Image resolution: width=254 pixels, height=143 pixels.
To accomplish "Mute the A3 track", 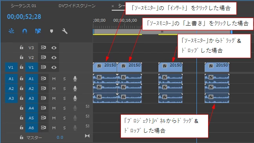I will tap(54, 99).
